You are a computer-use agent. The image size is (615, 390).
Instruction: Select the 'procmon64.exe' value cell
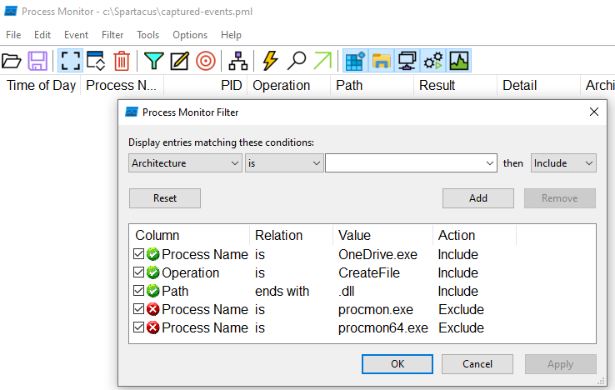click(x=383, y=327)
